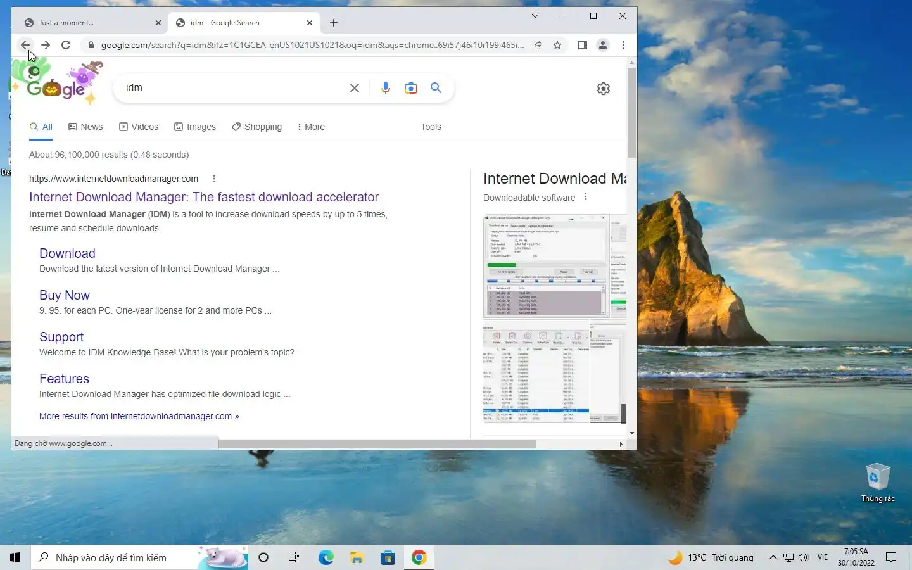Open the clock showing 7:05 SA

click(856, 557)
